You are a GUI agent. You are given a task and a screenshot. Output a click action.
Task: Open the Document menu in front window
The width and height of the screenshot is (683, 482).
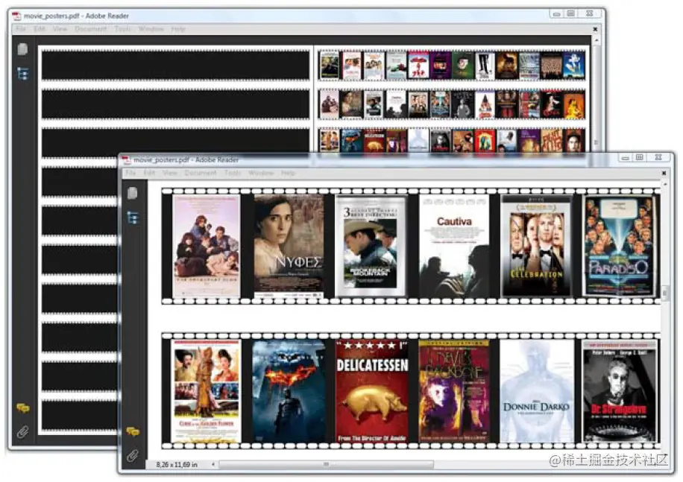(201, 173)
